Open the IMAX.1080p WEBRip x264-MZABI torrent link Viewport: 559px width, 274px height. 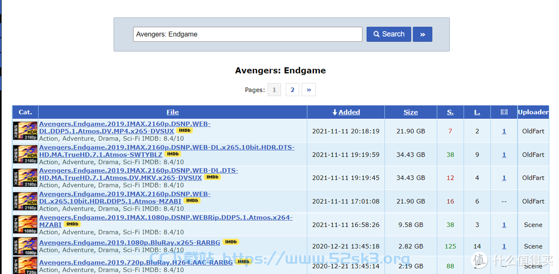tap(166, 221)
